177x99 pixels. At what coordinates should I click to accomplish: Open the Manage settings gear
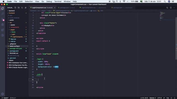(2, 94)
